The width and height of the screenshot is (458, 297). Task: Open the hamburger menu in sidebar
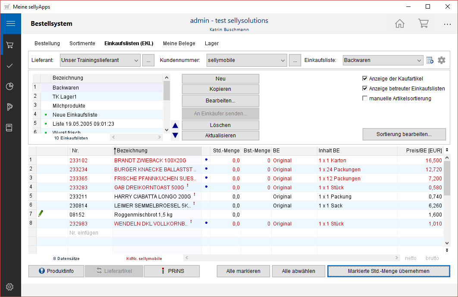10,24
